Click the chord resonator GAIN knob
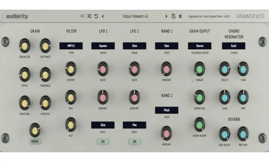Image resolution: width=269 pixels, height=161 pixels. [x=225, y=98]
